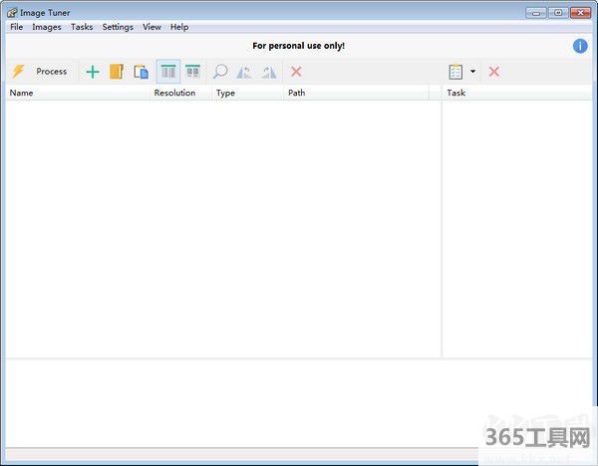
Task: Click the Path column header
Action: click(296, 93)
